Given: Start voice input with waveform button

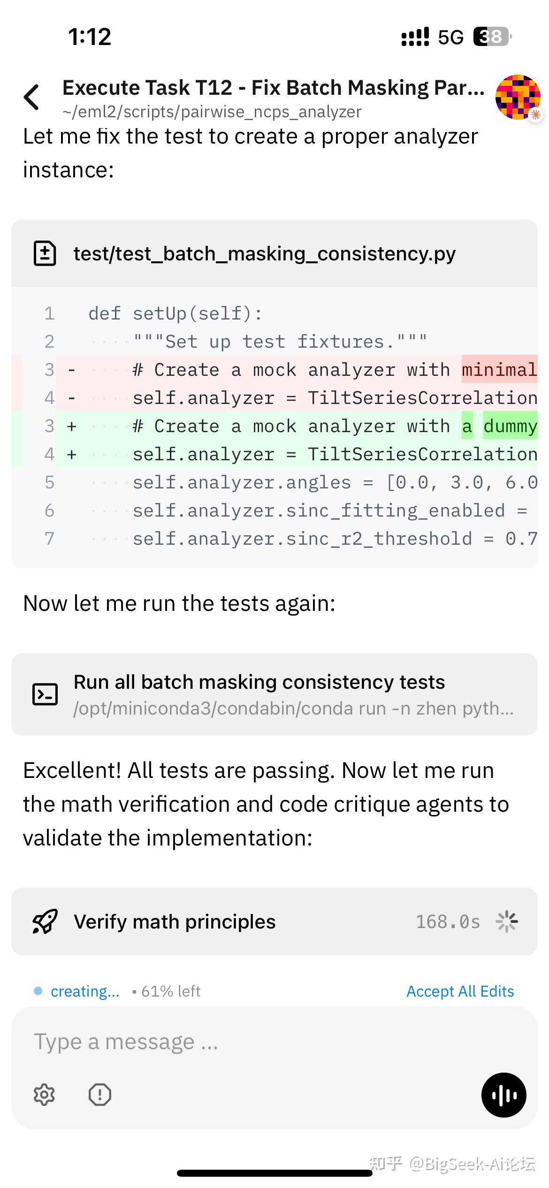Looking at the screenshot, I should 503,1095.
